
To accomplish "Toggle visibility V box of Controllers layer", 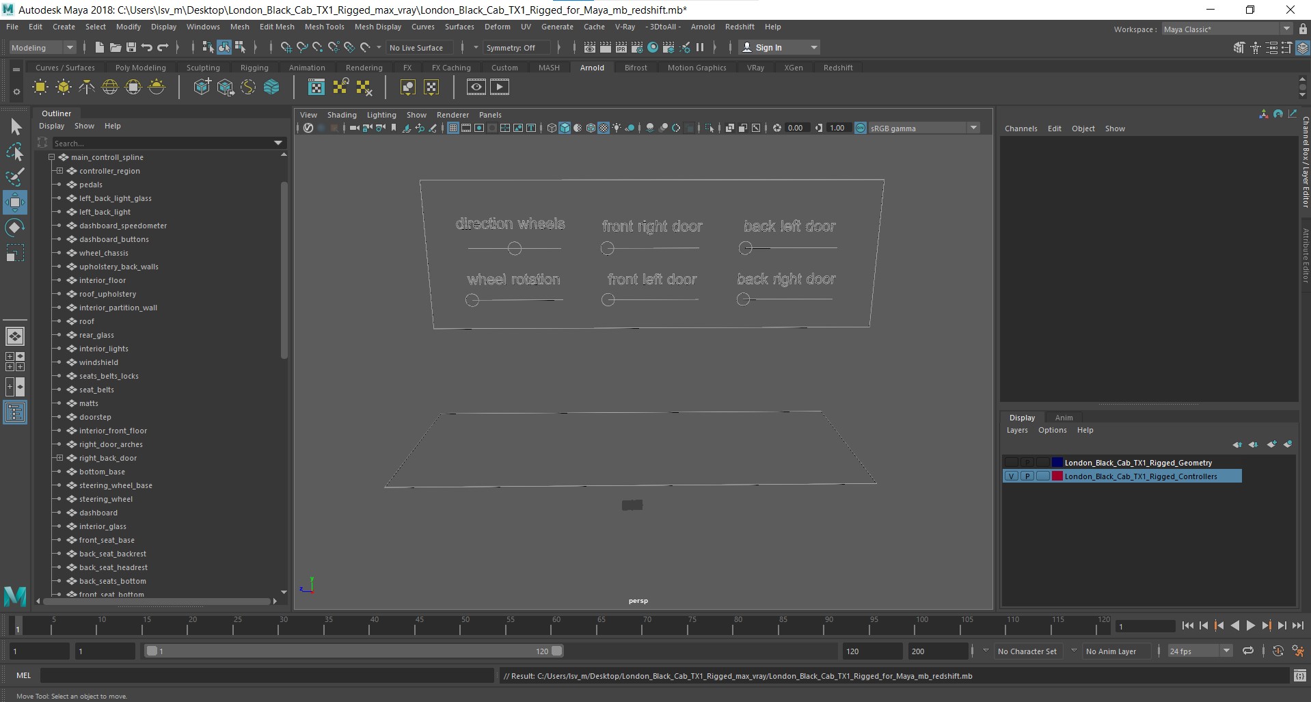I will (x=1011, y=476).
